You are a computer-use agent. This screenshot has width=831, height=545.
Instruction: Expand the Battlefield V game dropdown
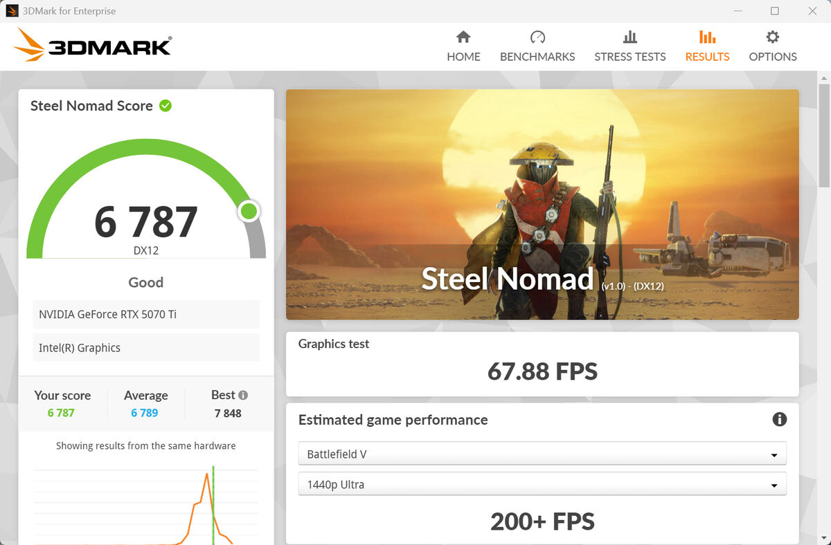pos(542,454)
